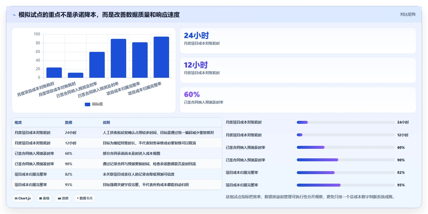
Task: Click the chart bar reaching about 82
Action: 140,60
